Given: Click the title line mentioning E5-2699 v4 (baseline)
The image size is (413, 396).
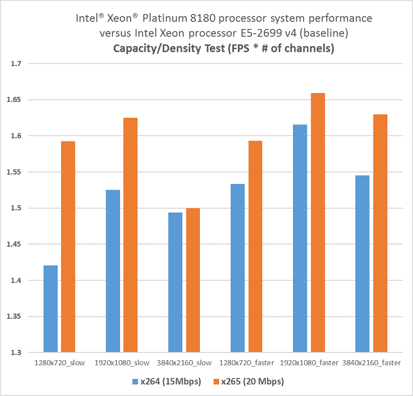Looking at the screenshot, I should pyautogui.click(x=224, y=33).
